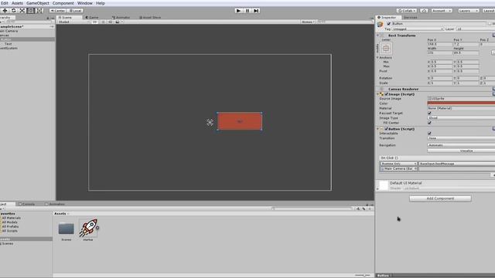Open Navigation dropdown
The image size is (495, 278).
tap(461, 145)
